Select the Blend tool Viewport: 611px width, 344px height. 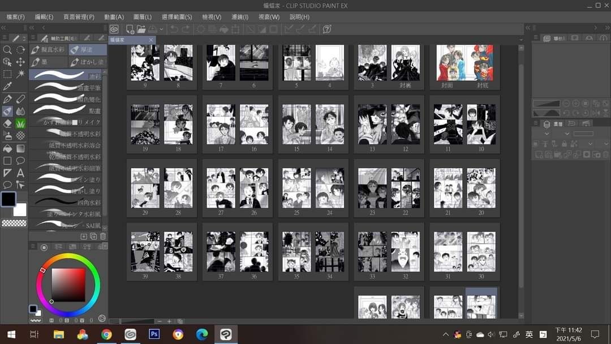click(x=20, y=111)
